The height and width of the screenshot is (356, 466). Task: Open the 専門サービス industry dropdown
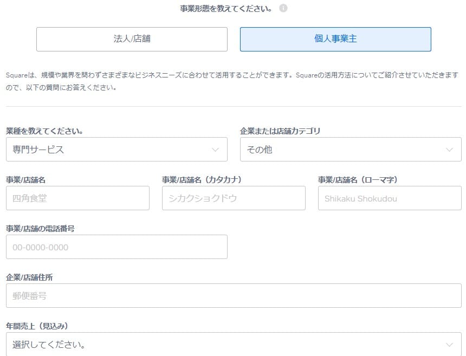pos(116,149)
